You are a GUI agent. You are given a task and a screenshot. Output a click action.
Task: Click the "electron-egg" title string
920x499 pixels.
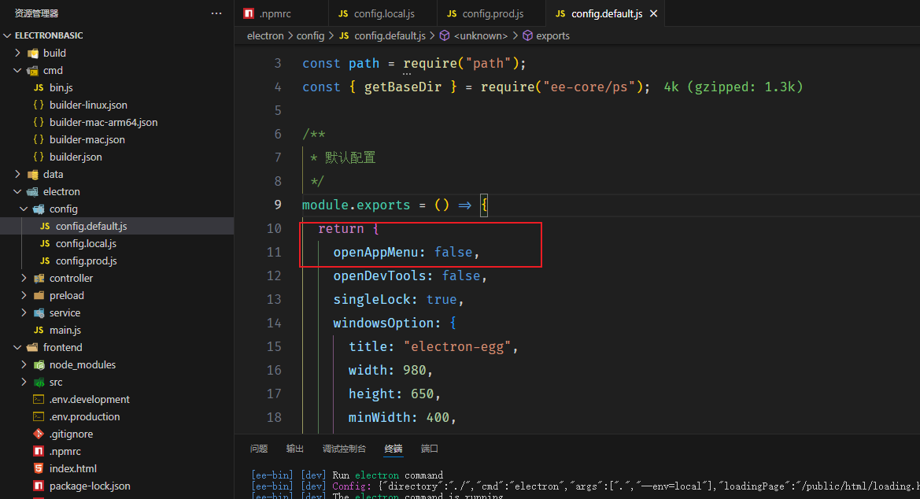tap(457, 346)
